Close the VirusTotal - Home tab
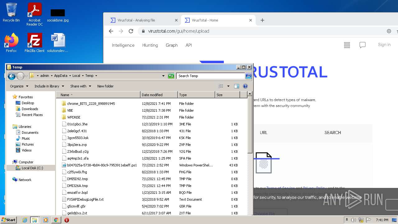Image resolution: width=398 pixels, height=224 pixels. pos(251,20)
